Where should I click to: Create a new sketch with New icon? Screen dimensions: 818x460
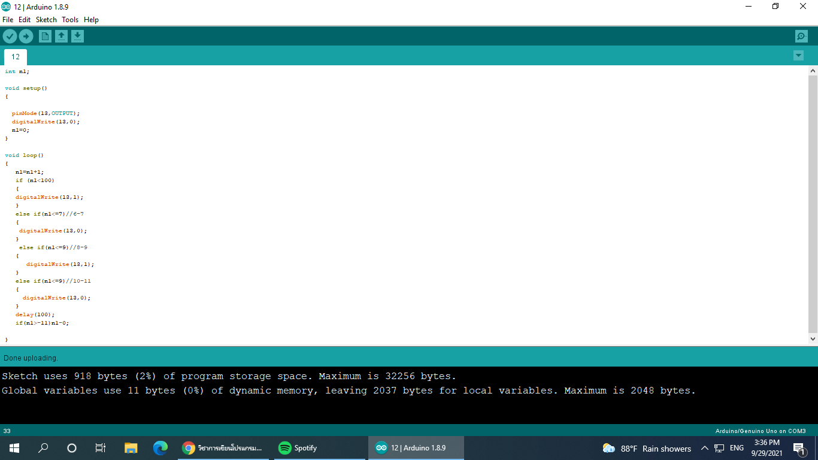click(45, 37)
